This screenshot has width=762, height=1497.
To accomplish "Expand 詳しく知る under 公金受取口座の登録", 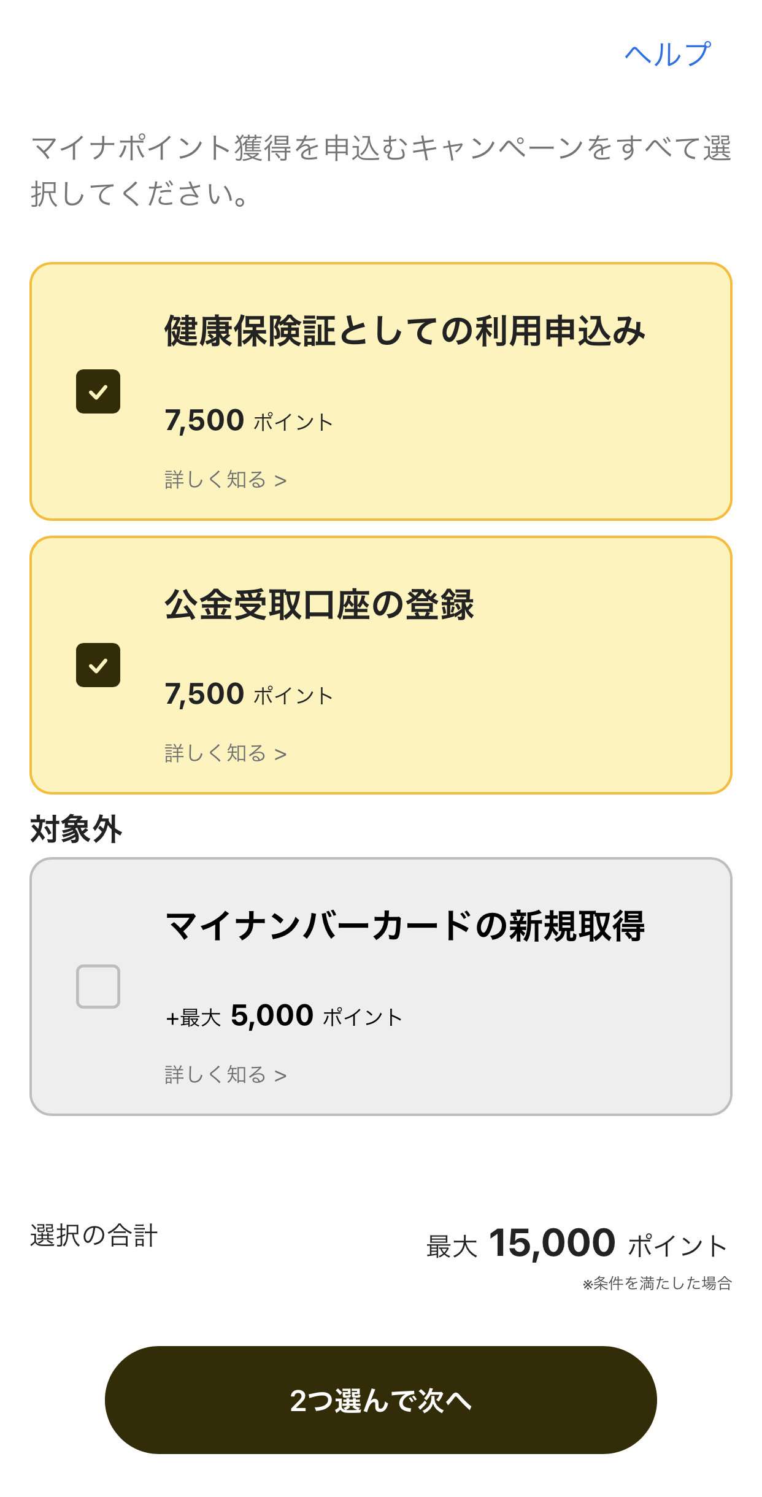I will tap(225, 753).
